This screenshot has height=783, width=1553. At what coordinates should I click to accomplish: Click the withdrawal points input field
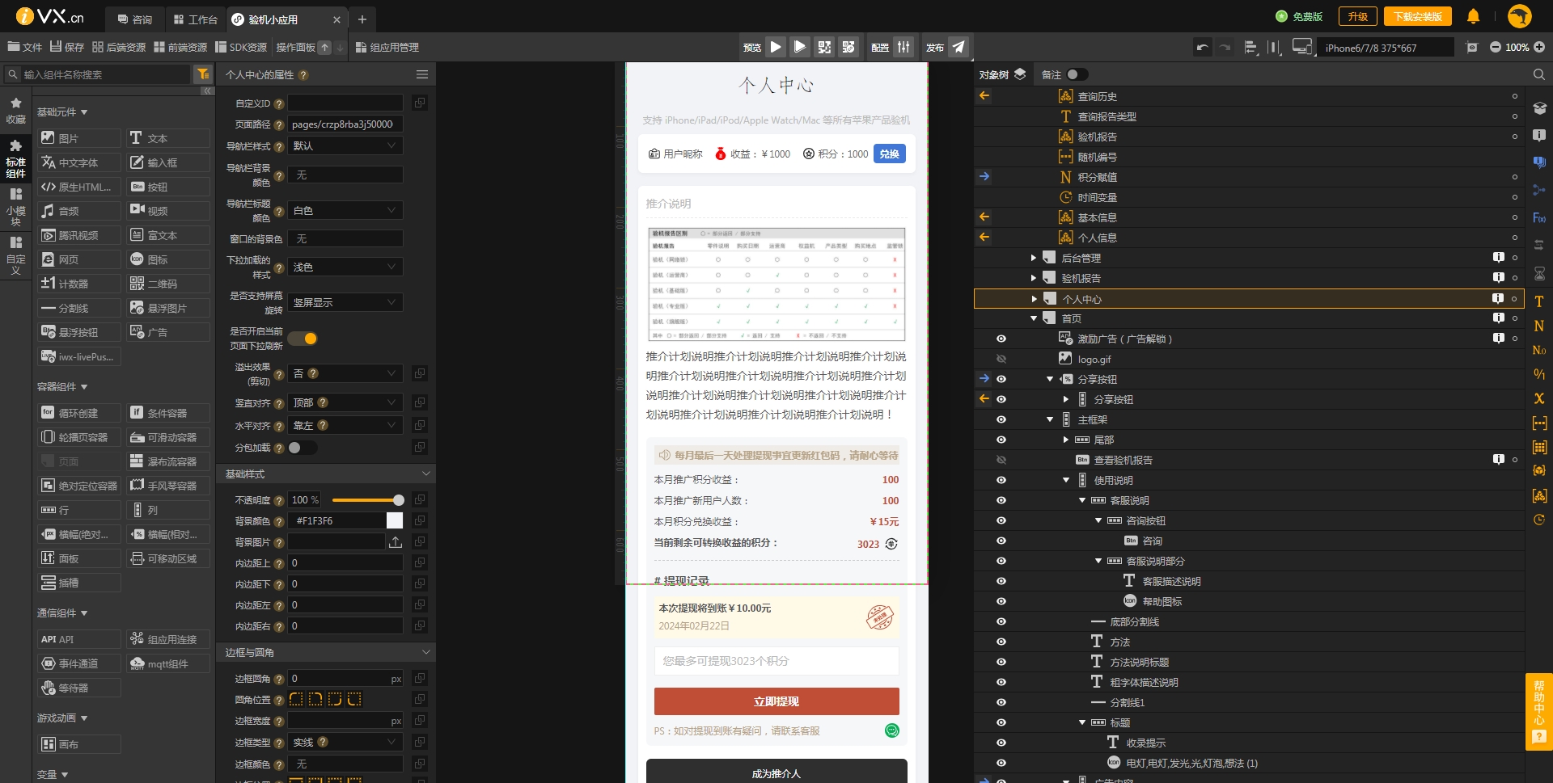(x=776, y=660)
